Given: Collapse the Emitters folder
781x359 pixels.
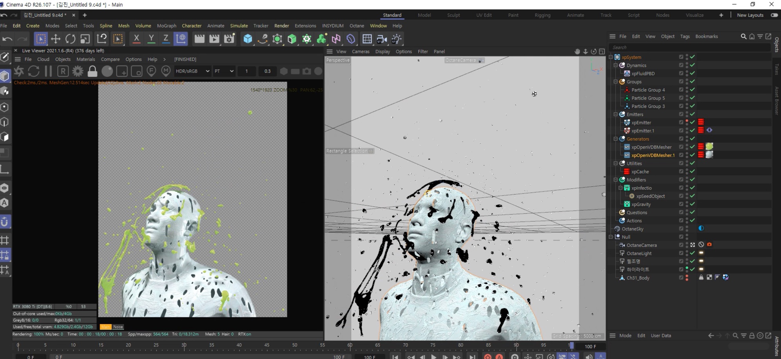Looking at the screenshot, I should pos(616,114).
